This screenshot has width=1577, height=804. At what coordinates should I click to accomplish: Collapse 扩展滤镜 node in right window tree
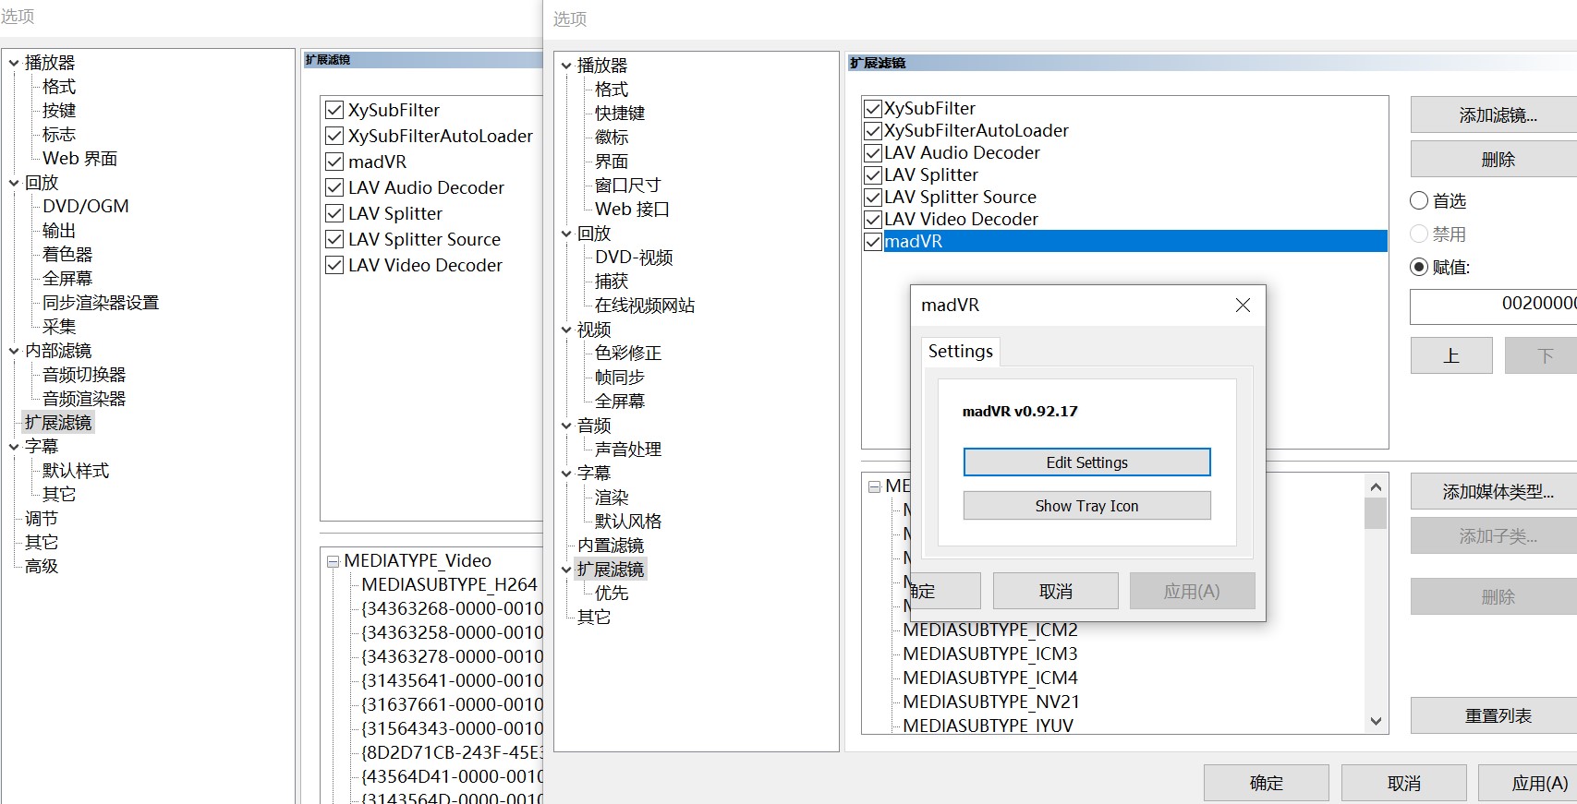click(x=566, y=570)
